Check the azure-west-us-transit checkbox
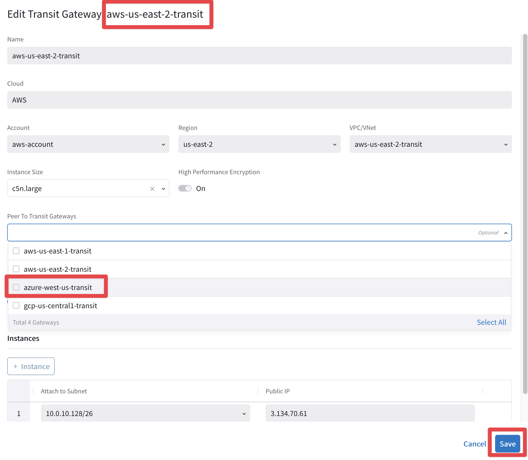The width and height of the screenshot is (528, 460). coord(16,287)
